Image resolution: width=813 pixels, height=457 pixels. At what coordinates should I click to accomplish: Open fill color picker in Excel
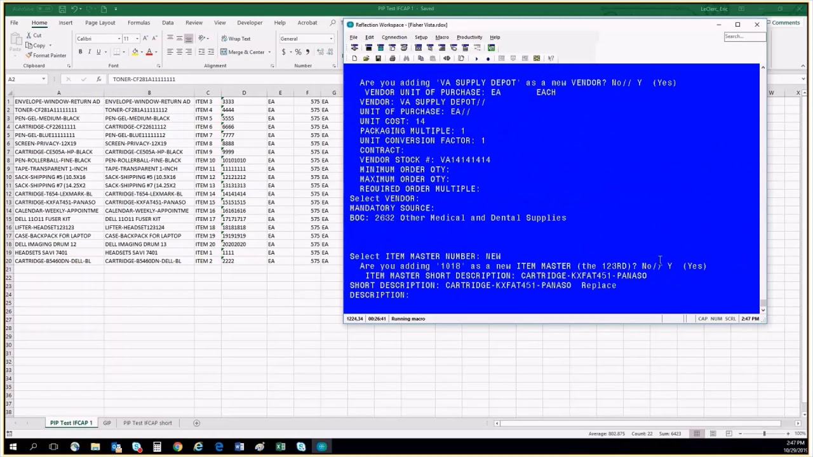point(135,52)
